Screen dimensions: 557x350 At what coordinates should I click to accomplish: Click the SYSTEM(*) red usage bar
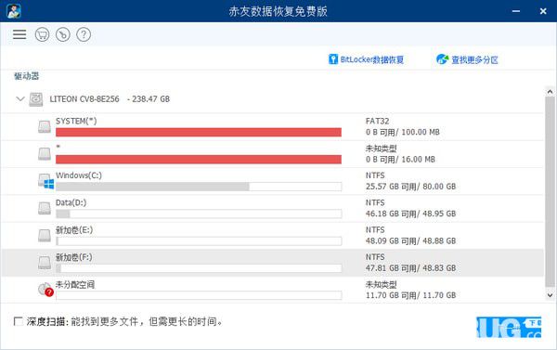tap(199, 132)
